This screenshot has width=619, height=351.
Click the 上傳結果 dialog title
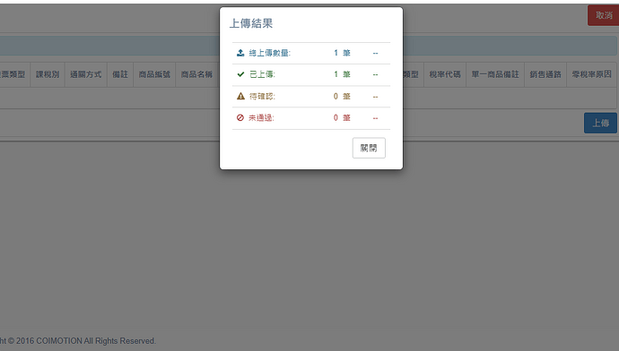tap(251, 23)
